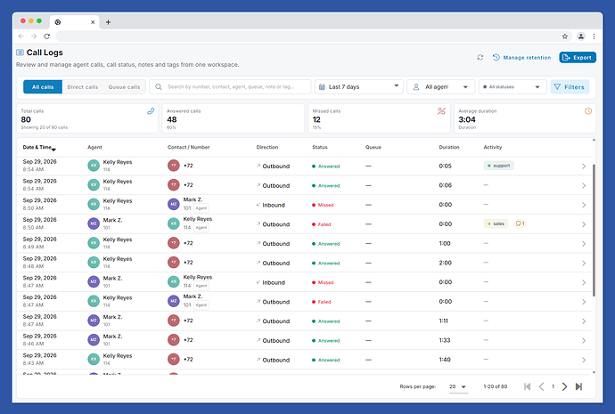Click the outbound arrow icon in 1:11 row
Viewport: 615px width, 414px height.
click(258, 321)
